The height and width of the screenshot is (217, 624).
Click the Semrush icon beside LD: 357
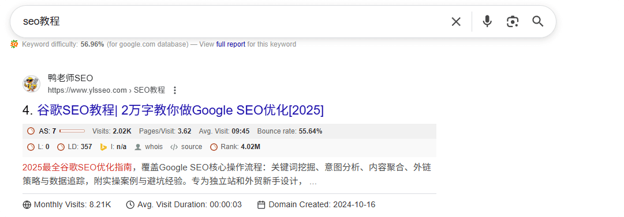point(61,147)
